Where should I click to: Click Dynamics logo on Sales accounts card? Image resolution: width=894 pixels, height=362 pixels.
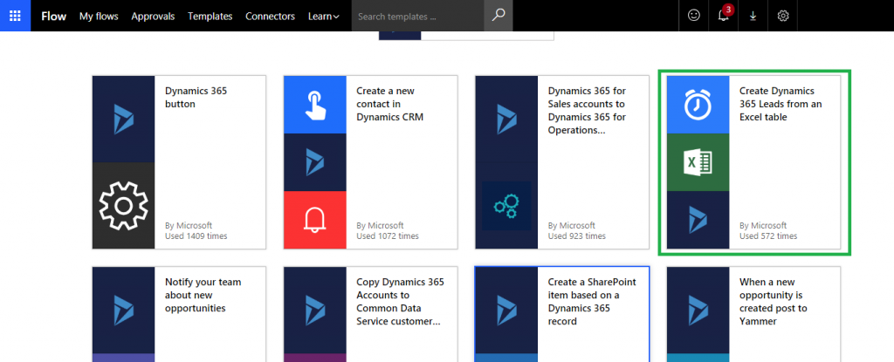(506, 120)
